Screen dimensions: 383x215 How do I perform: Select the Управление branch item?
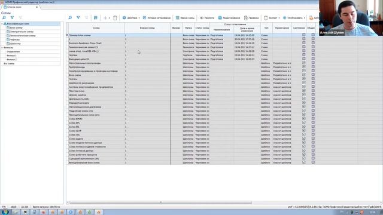point(13,52)
